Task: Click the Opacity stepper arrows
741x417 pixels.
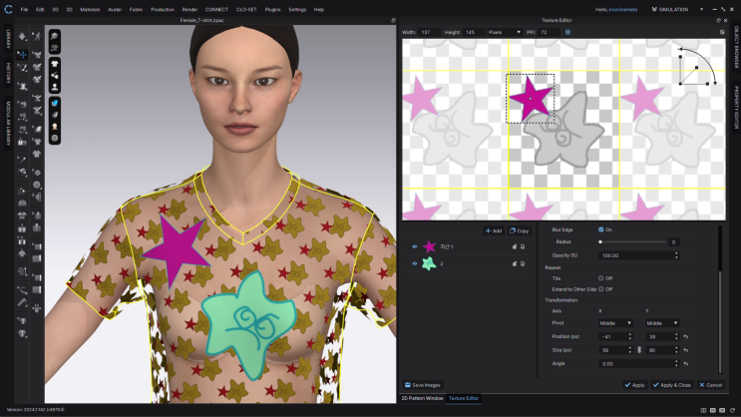Action: [676, 255]
